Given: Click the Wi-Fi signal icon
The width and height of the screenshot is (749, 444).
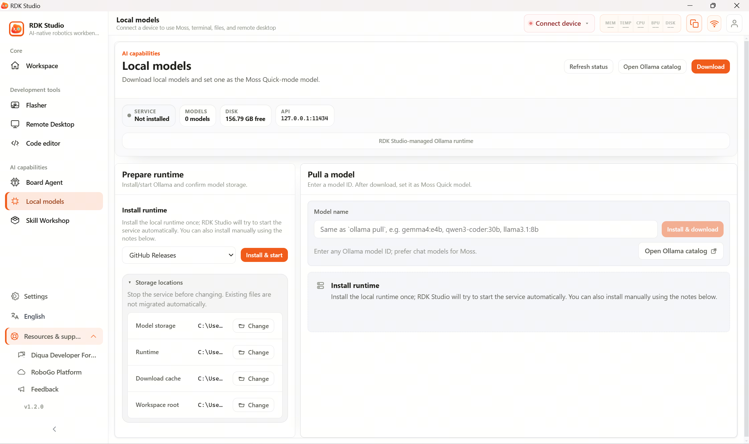Looking at the screenshot, I should tap(714, 23).
